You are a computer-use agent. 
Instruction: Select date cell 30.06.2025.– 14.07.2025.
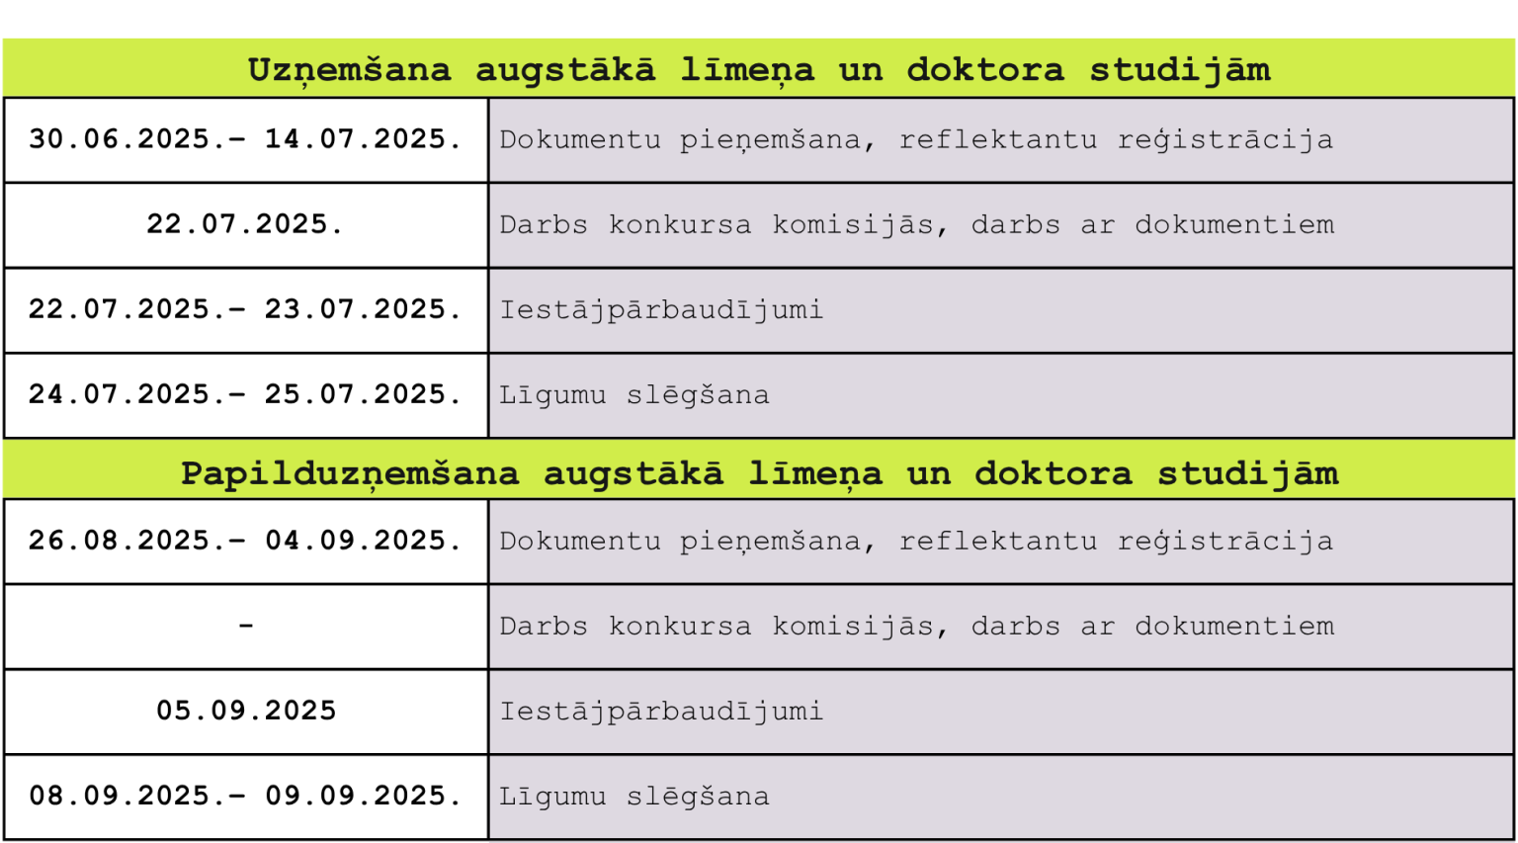click(x=246, y=139)
